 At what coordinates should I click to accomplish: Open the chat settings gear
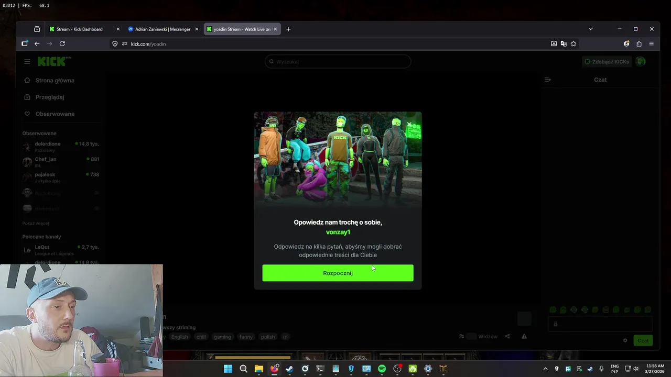(x=625, y=340)
